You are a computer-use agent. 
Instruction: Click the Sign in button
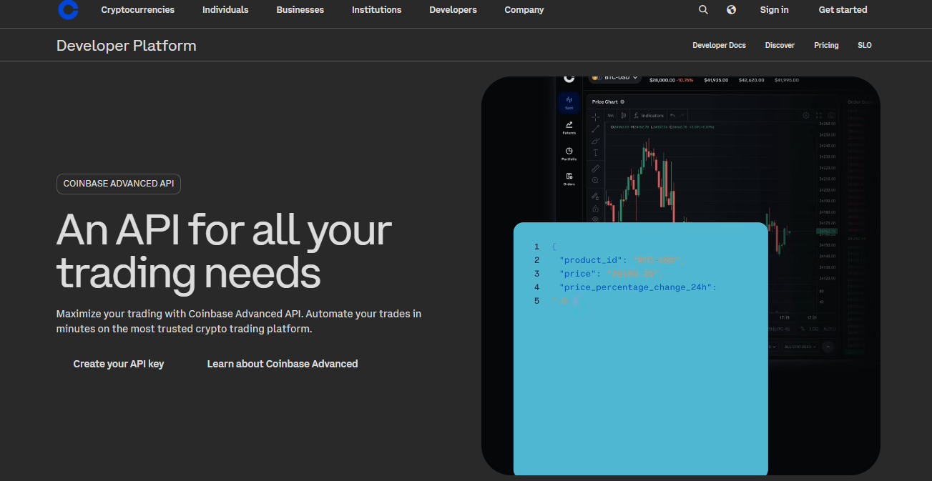tap(774, 10)
